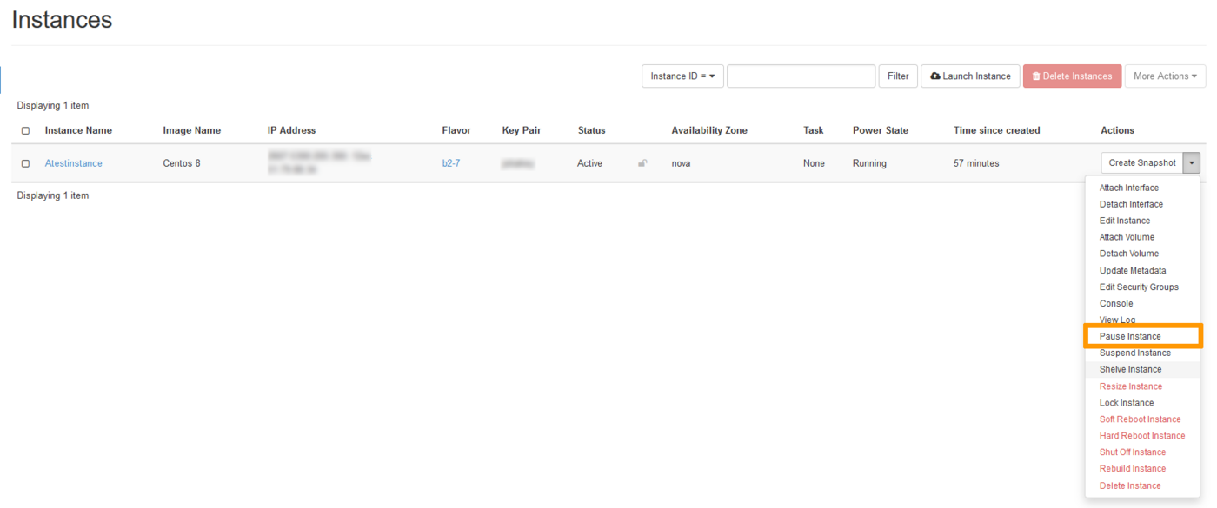Choose Delete Instance at menu bottom

[x=1130, y=485]
